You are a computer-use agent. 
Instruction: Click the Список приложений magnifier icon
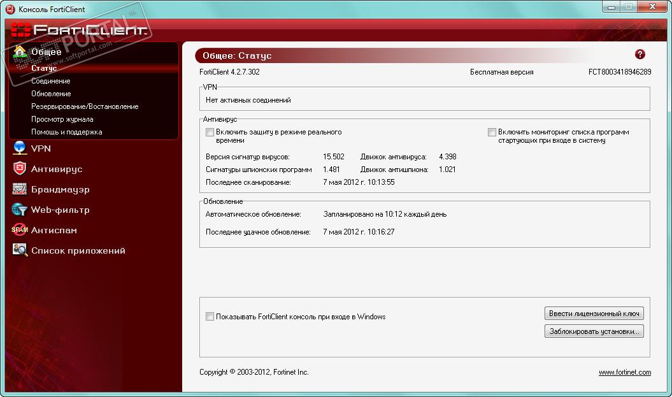(x=20, y=250)
